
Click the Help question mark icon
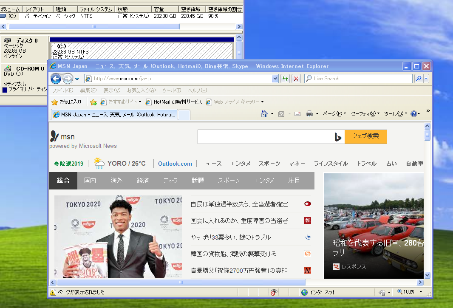tap(414, 113)
